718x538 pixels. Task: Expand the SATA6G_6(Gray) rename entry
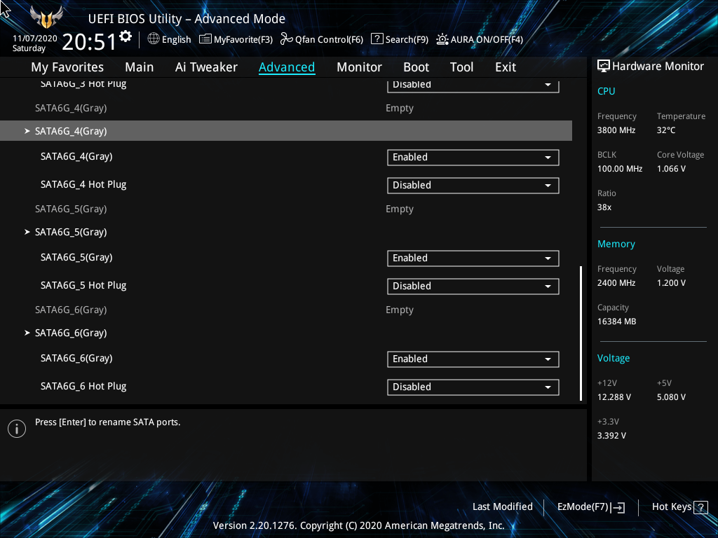[70, 333]
